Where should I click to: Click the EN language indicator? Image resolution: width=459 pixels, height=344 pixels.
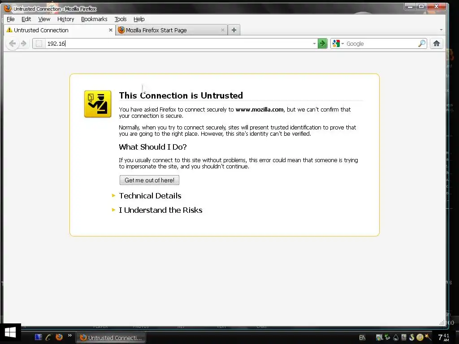pos(362,338)
